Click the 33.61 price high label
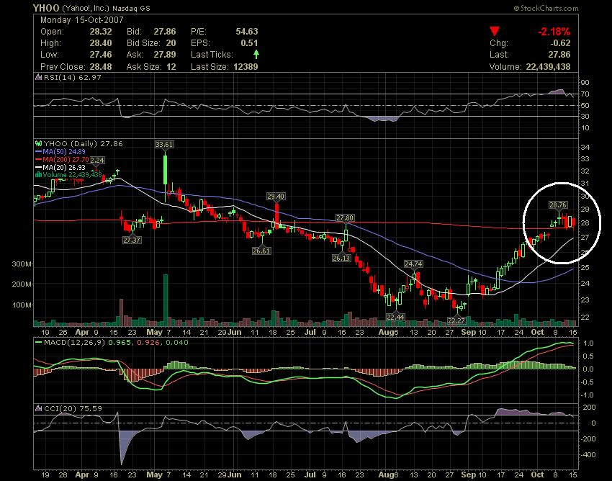 pos(164,145)
